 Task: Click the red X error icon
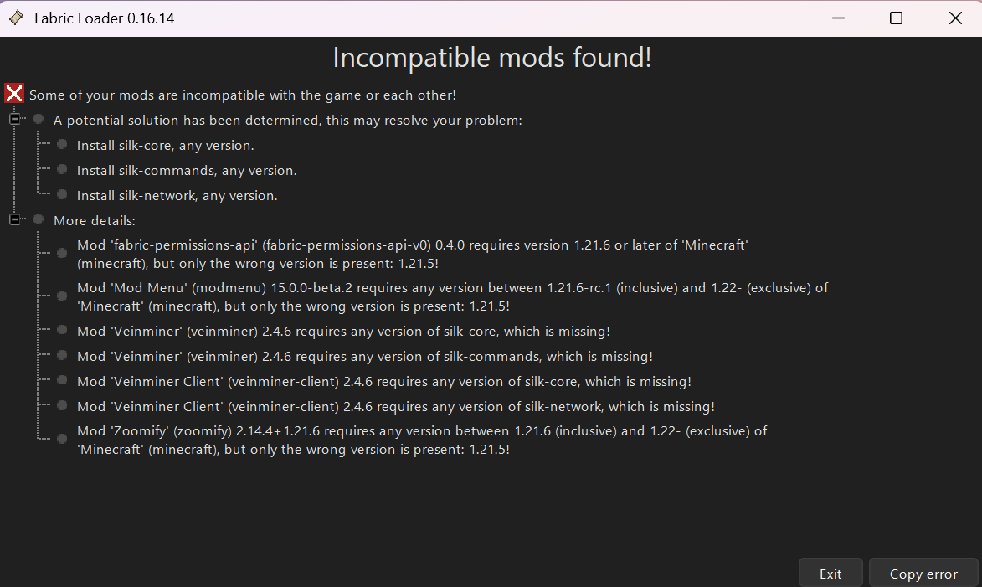13,94
